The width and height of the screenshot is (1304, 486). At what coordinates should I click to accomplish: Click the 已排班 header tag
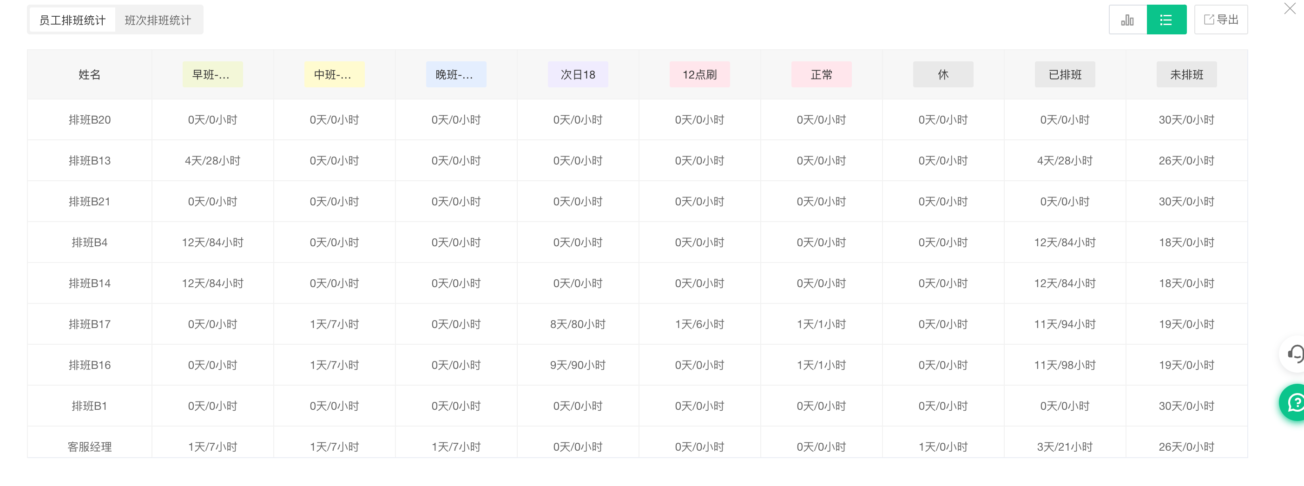[x=1065, y=74]
